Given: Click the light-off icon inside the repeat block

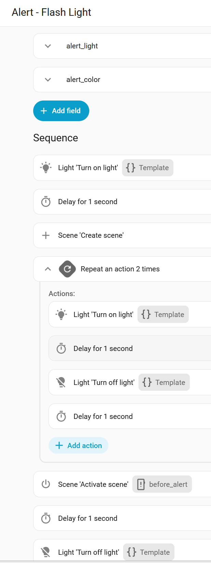Looking at the screenshot, I should tap(61, 383).
